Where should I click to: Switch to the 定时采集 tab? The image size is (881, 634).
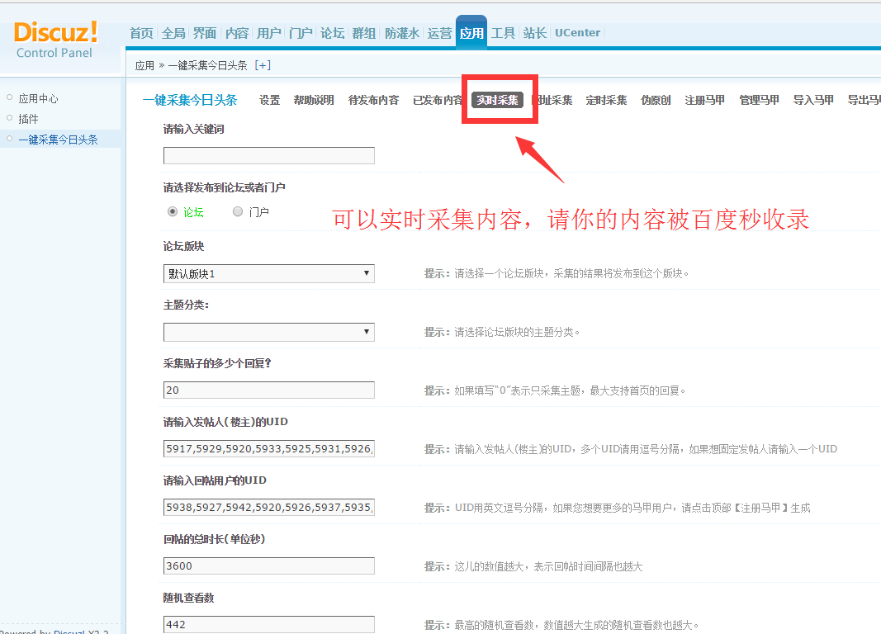(606, 100)
